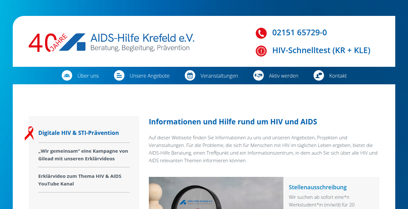Screen dimensions: 408x209
Task: Click the red clock icon beside HIV-Schnelltest
Action: coord(261,51)
